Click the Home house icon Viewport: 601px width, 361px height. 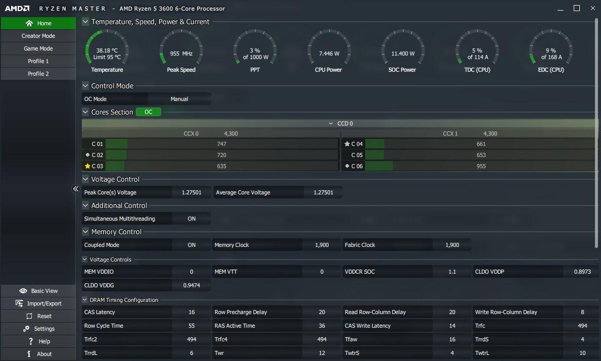(29, 23)
